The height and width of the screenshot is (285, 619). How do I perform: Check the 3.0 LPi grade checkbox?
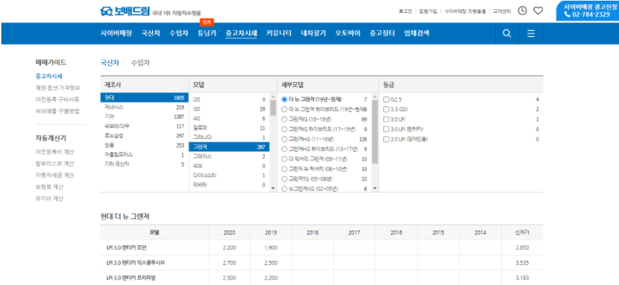(386, 119)
